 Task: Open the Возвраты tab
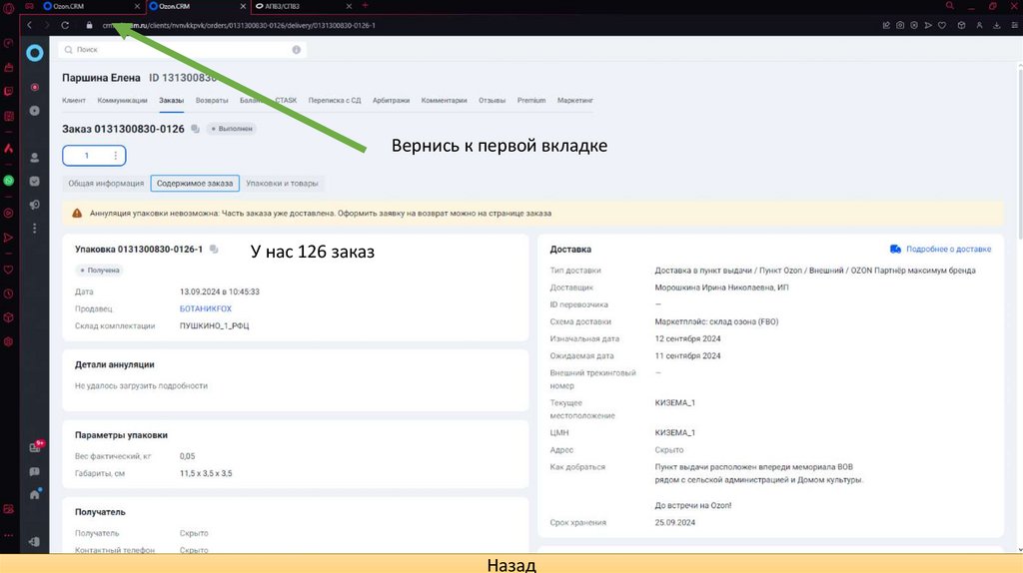click(x=212, y=101)
